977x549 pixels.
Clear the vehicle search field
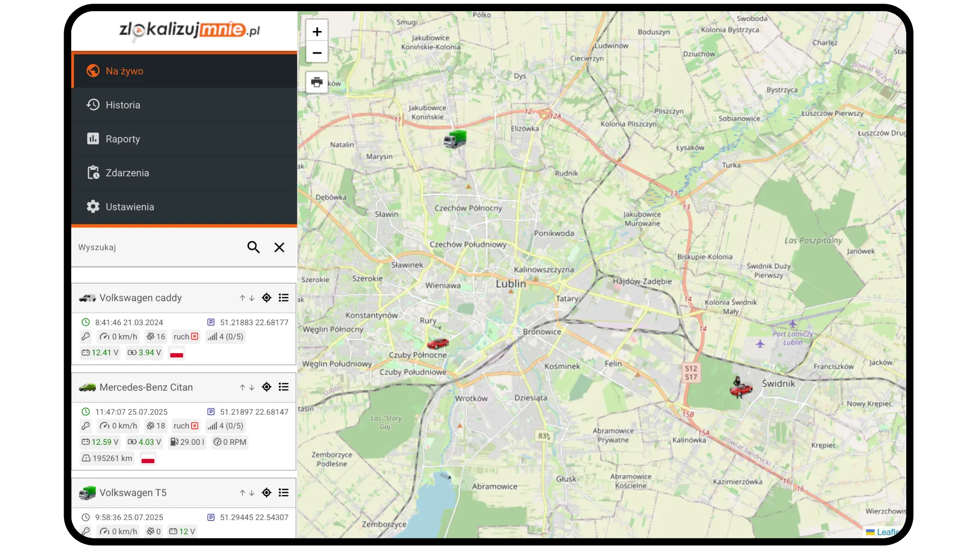coord(279,248)
